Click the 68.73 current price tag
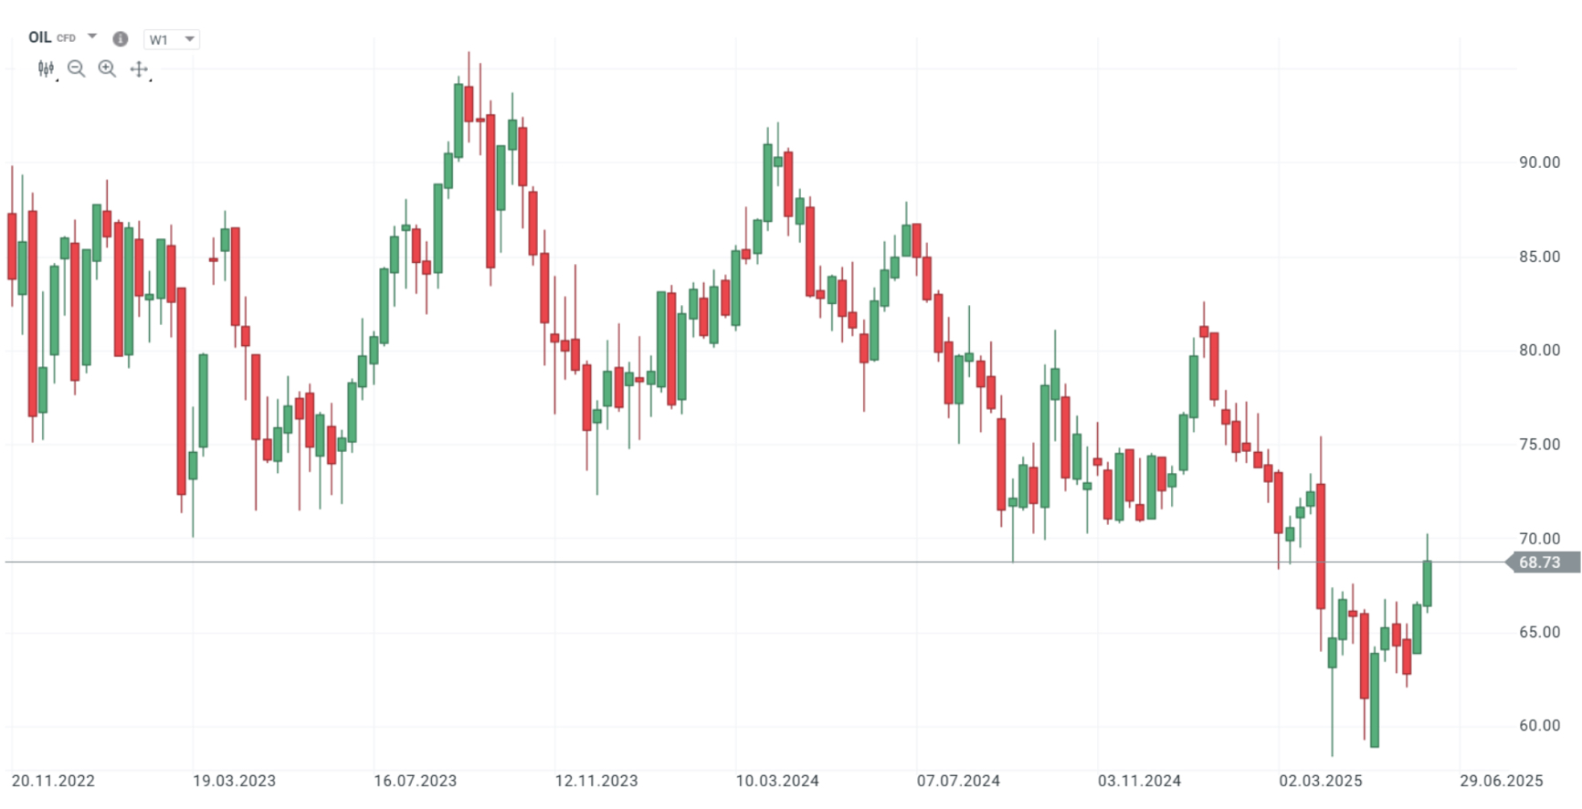Screen dimensions: 1582x809 pyautogui.click(x=1539, y=562)
